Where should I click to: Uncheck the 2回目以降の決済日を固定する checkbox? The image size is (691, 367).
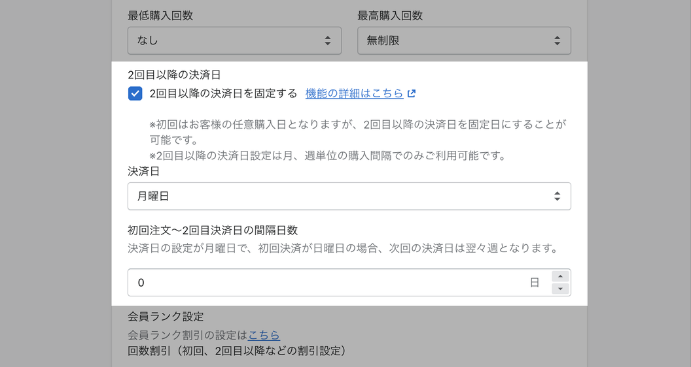pyautogui.click(x=135, y=93)
